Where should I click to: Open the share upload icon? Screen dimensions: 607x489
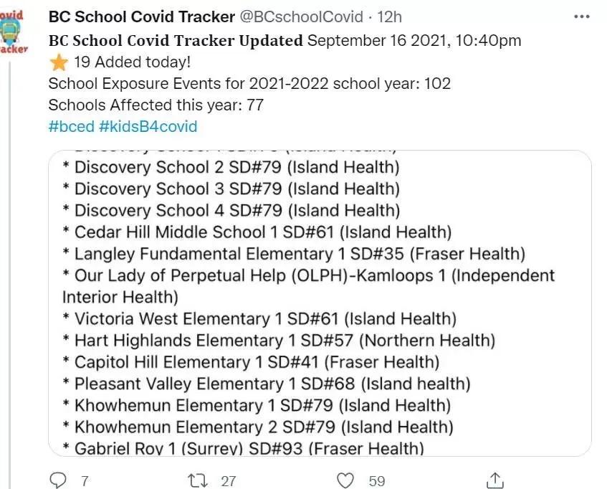point(494,480)
